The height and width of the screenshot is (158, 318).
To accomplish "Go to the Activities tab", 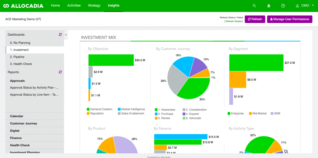I will click(74, 6).
